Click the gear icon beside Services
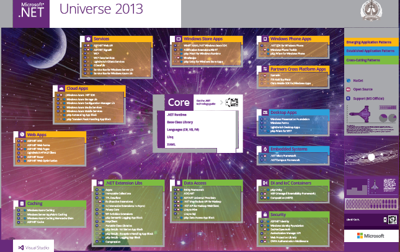 (88, 39)
